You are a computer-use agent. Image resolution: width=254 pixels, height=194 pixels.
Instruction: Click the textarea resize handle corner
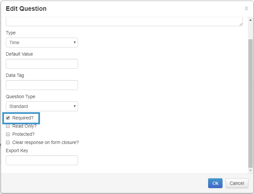tap(241, 24)
